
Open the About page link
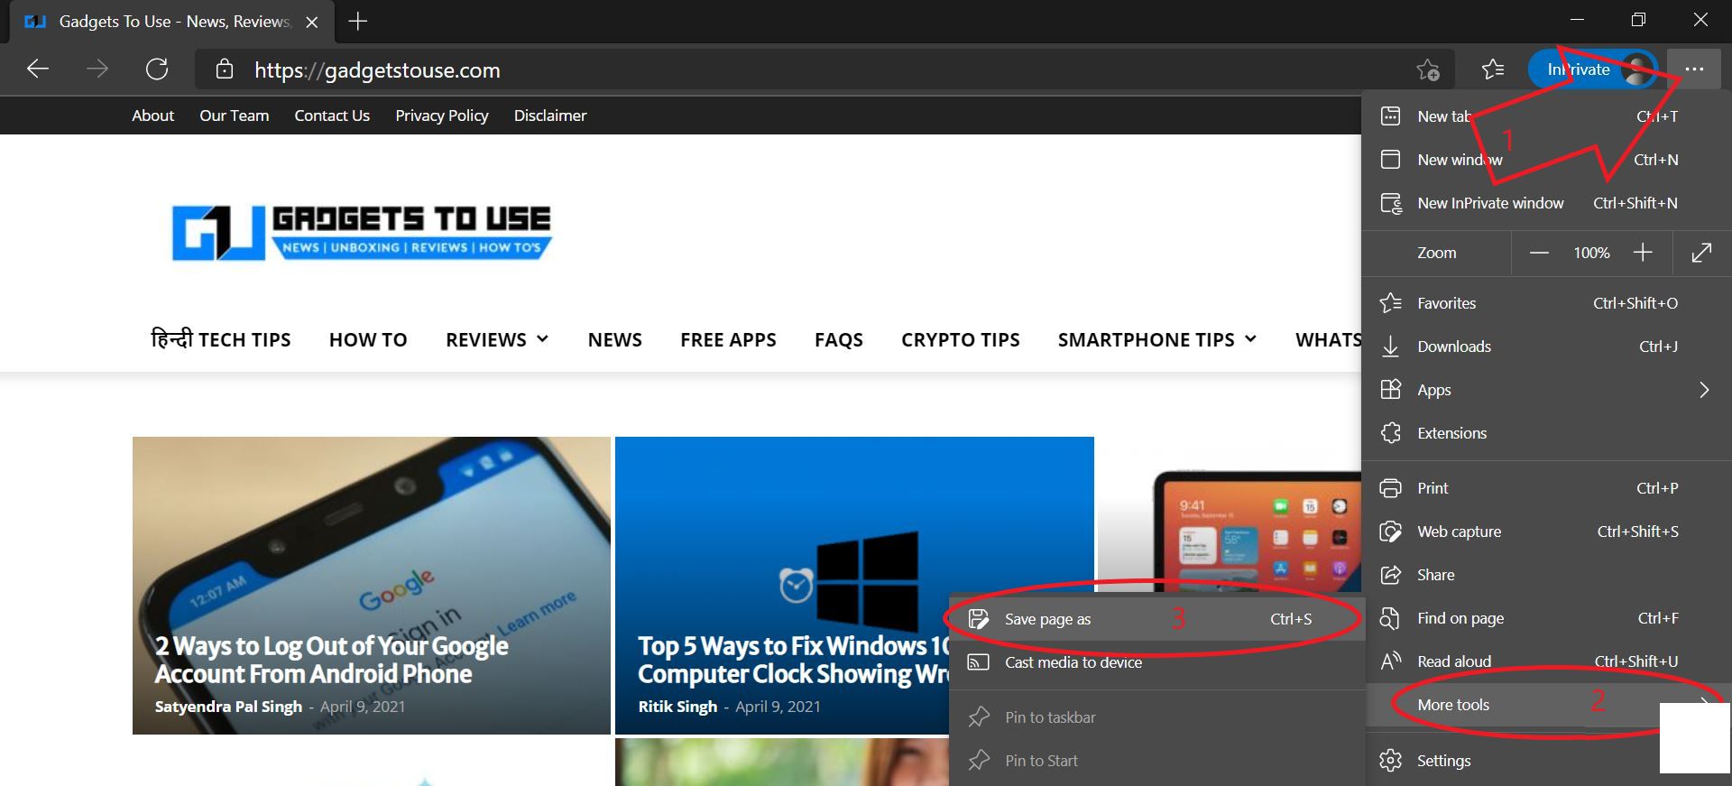coord(152,116)
